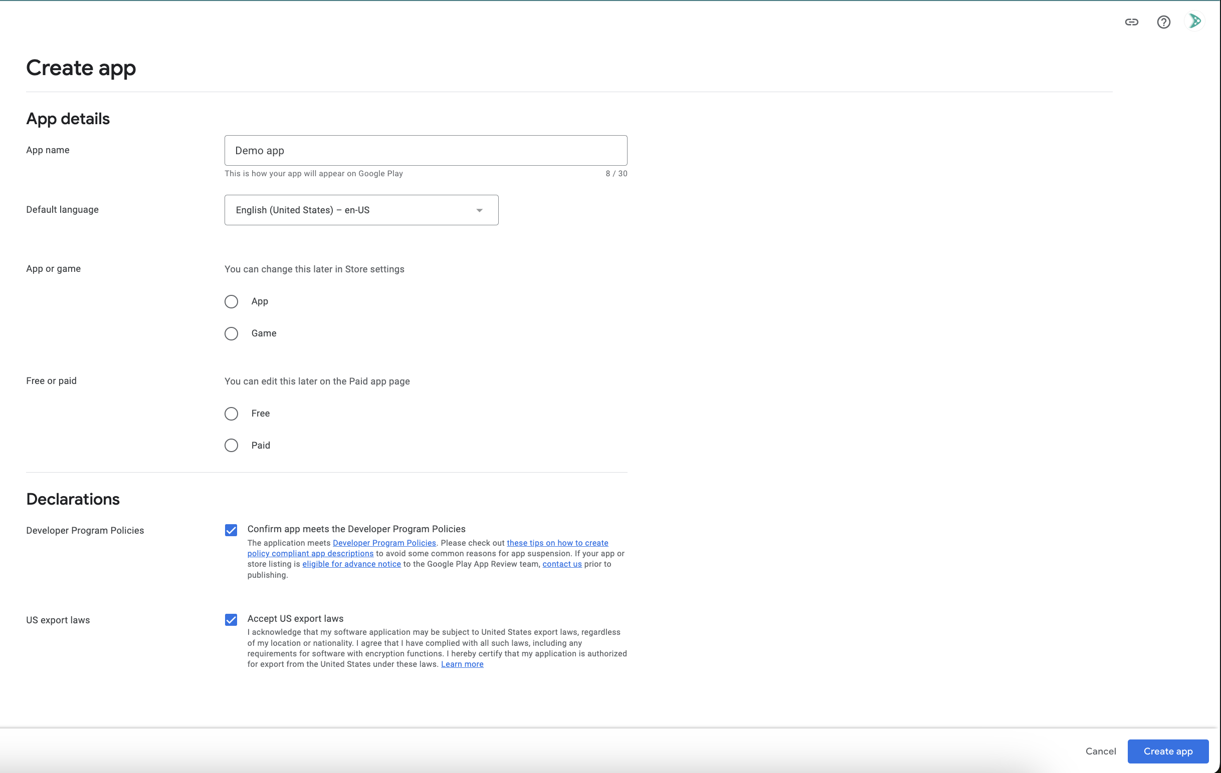
Task: Choose the Paid radio option
Action: [x=231, y=445]
